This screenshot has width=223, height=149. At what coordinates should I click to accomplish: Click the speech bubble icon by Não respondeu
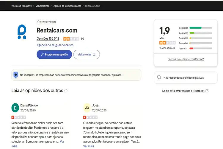[x=159, y=77]
